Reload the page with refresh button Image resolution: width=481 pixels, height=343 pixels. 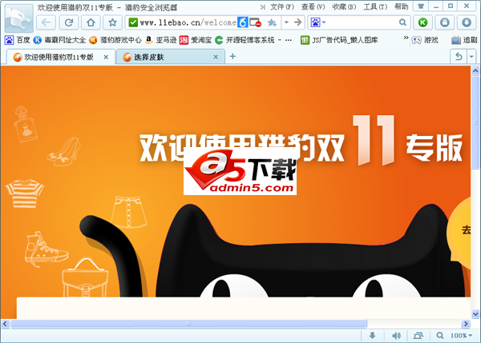69,22
